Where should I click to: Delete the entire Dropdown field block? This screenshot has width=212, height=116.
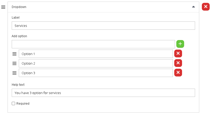(x=206, y=7)
